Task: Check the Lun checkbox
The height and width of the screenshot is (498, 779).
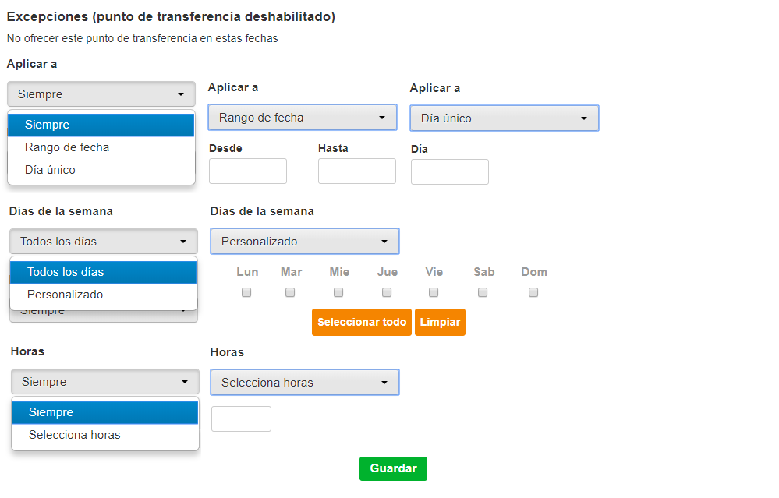Action: pos(246,292)
